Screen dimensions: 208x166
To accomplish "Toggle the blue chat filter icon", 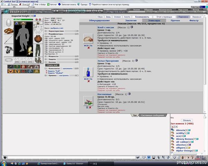I will pyautogui.click(x=149, y=157).
